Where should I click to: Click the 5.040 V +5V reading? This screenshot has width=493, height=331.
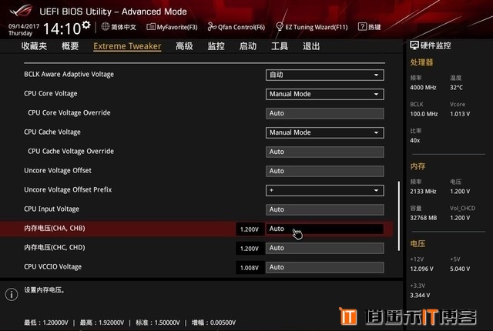460,269
